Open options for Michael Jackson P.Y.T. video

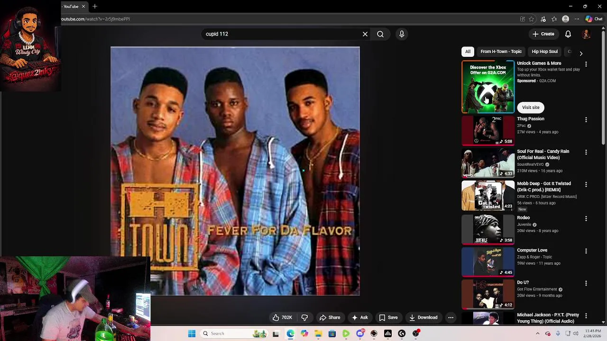(x=586, y=315)
